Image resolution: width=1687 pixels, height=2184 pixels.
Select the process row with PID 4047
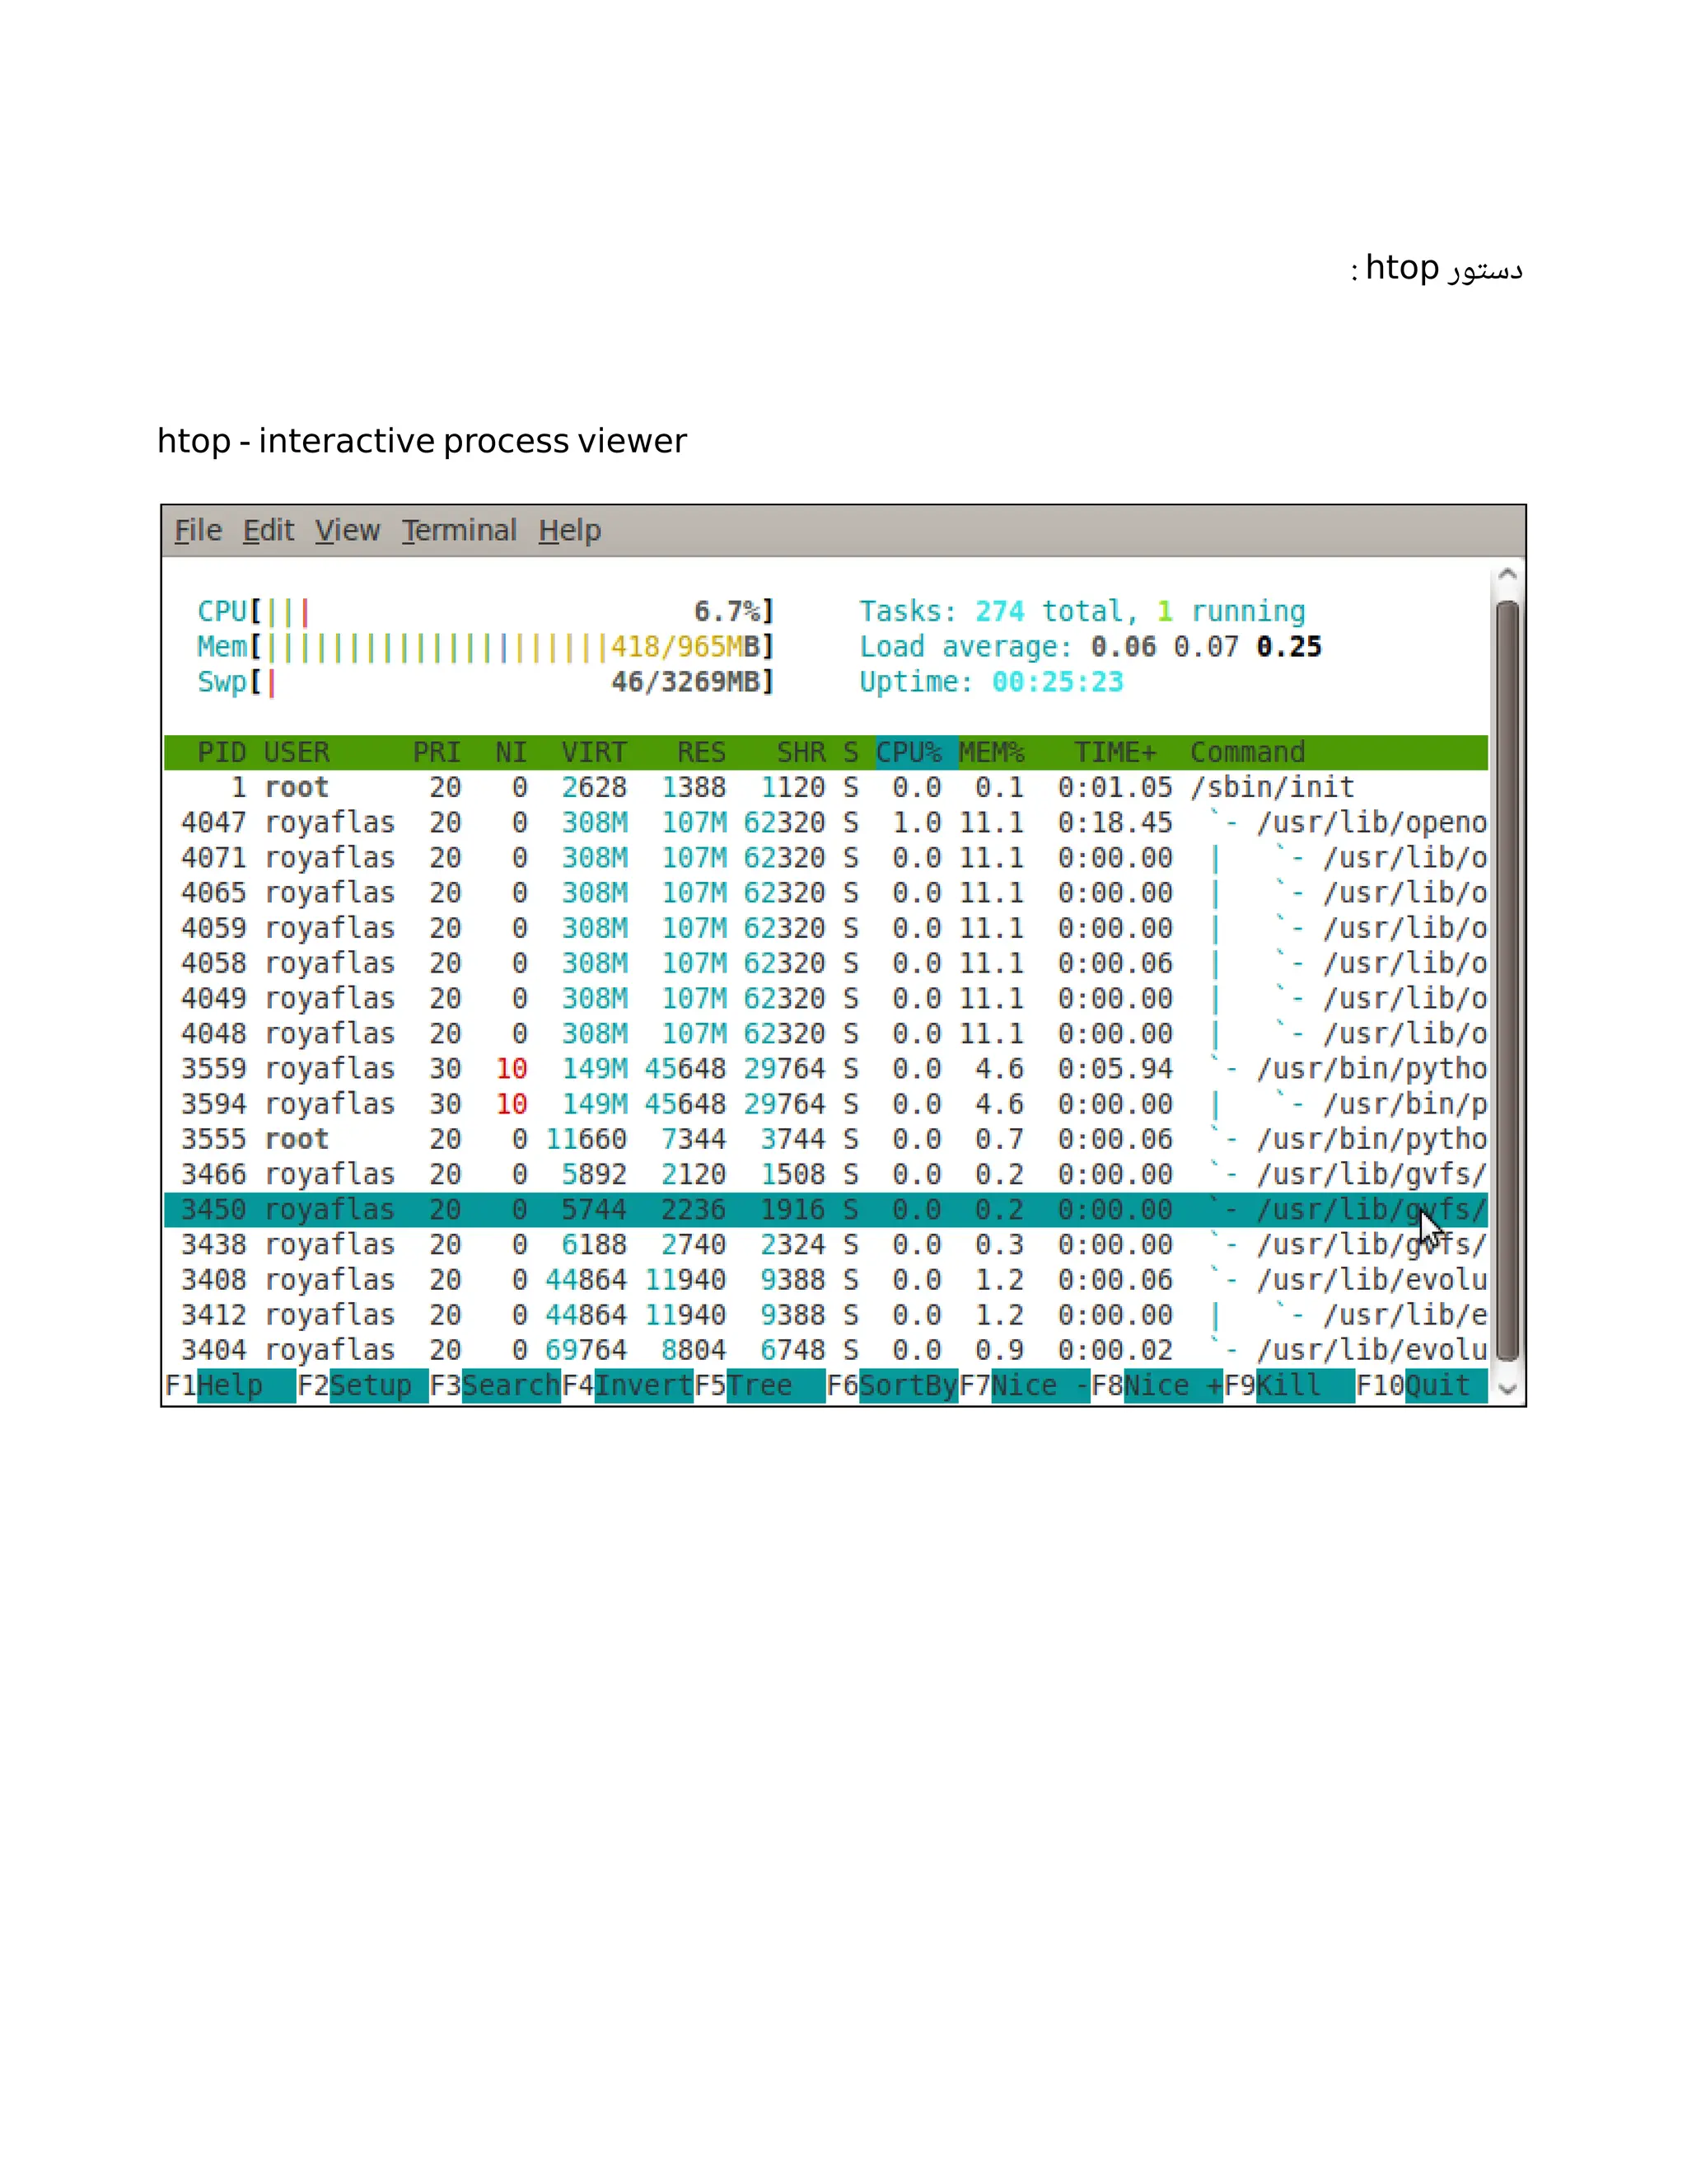(825, 822)
